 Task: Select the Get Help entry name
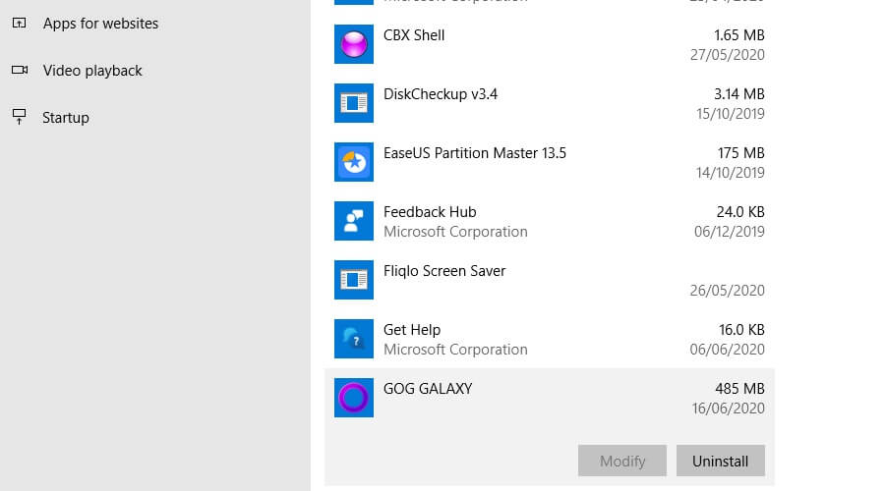[x=411, y=330]
